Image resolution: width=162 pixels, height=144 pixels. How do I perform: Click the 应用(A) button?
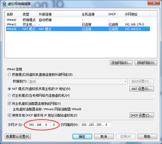[125, 137]
